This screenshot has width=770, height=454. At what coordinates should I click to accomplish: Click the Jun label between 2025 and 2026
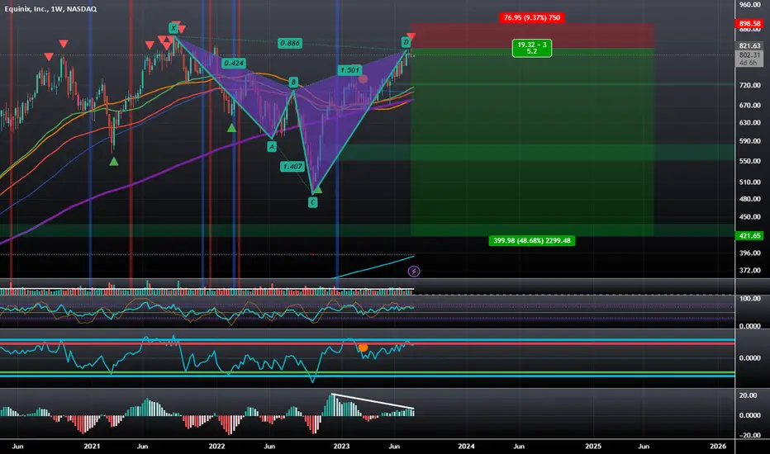(644, 446)
